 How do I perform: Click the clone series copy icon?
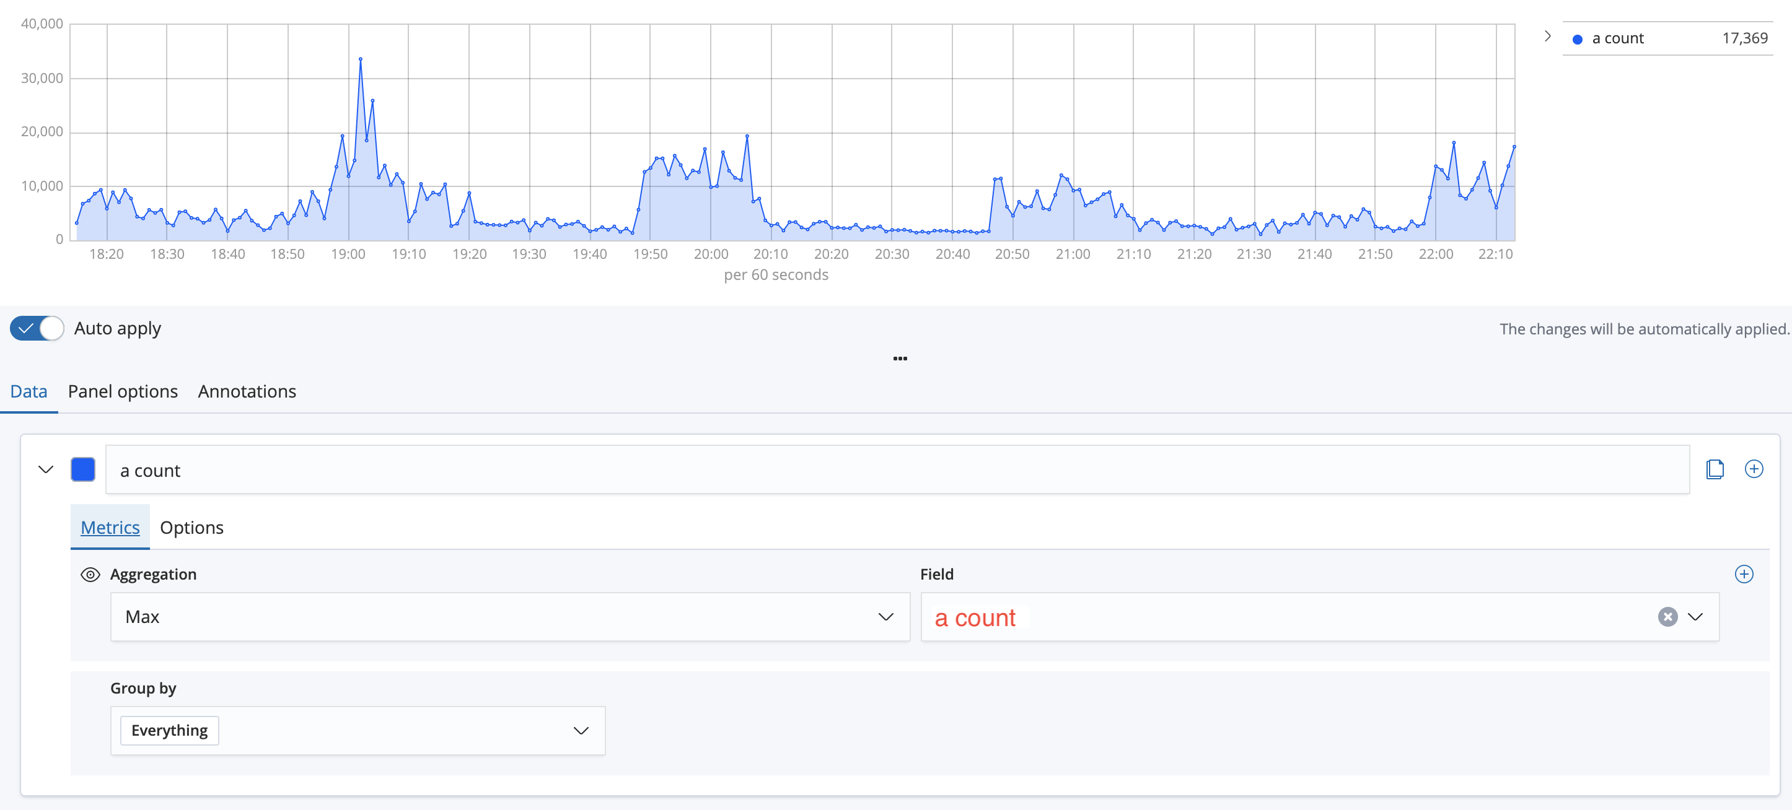point(1715,469)
